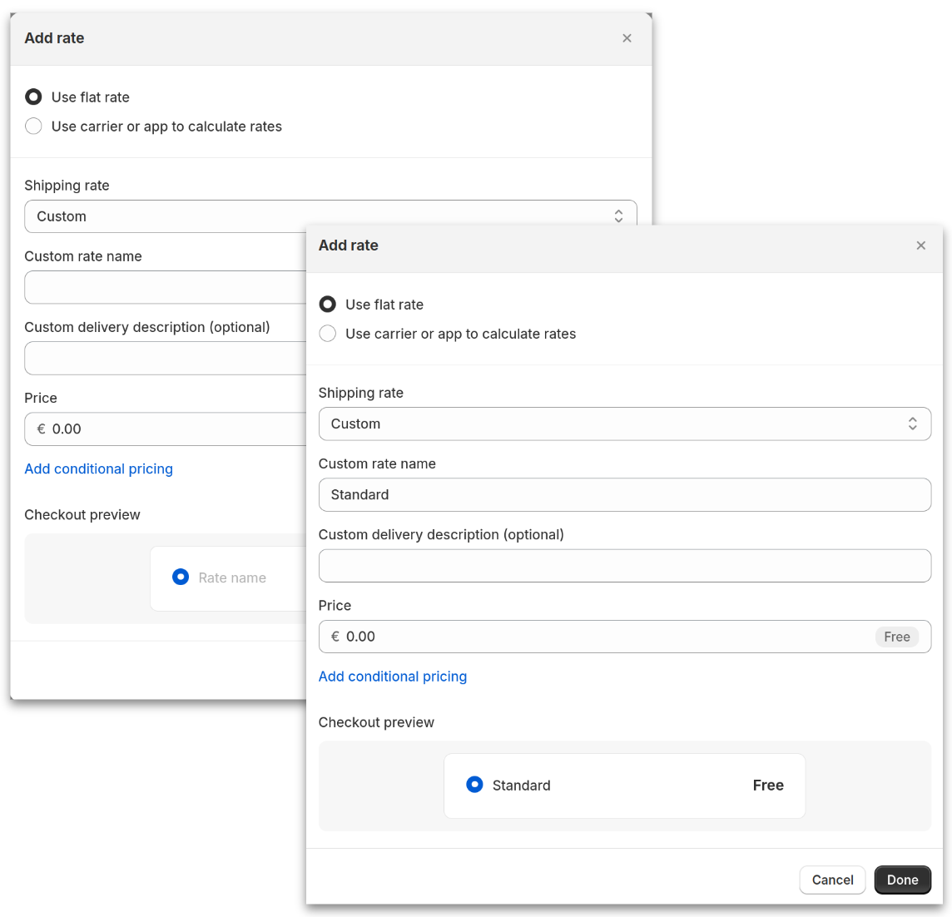952x917 pixels.
Task: Focus the front dialog's delivery description field
Action: point(624,566)
